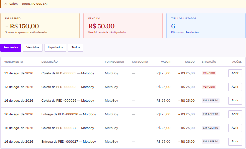Click 'Somando apenas o saldo devedor' text
246x149 pixels.
[26, 32]
